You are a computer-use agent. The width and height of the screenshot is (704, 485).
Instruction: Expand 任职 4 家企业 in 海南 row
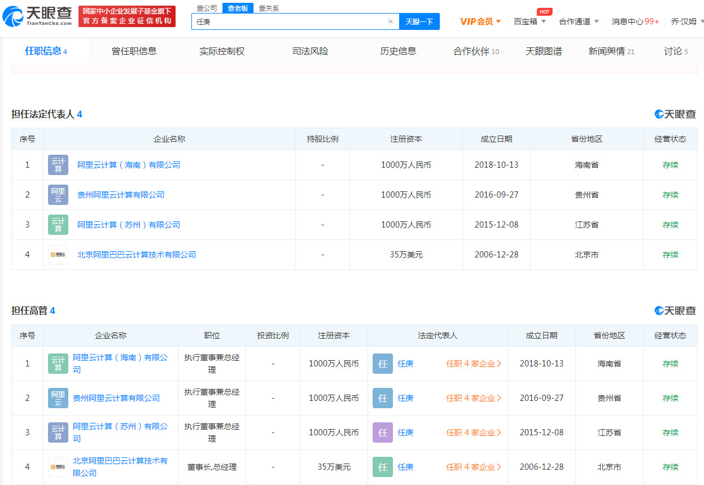[474, 364]
